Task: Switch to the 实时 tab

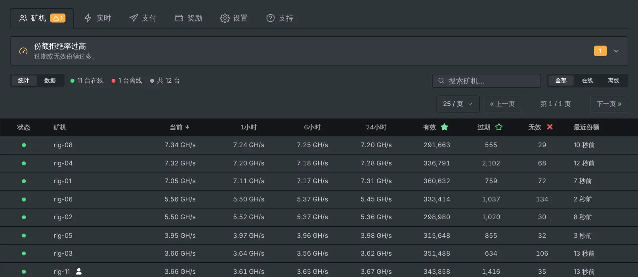Action: coord(97,18)
